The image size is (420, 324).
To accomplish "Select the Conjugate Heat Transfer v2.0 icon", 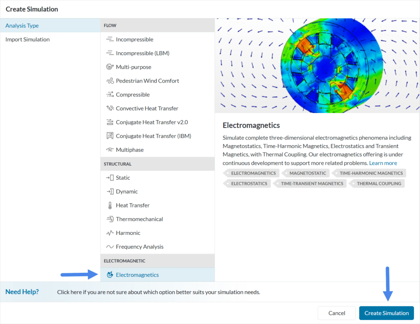I will coord(110,122).
